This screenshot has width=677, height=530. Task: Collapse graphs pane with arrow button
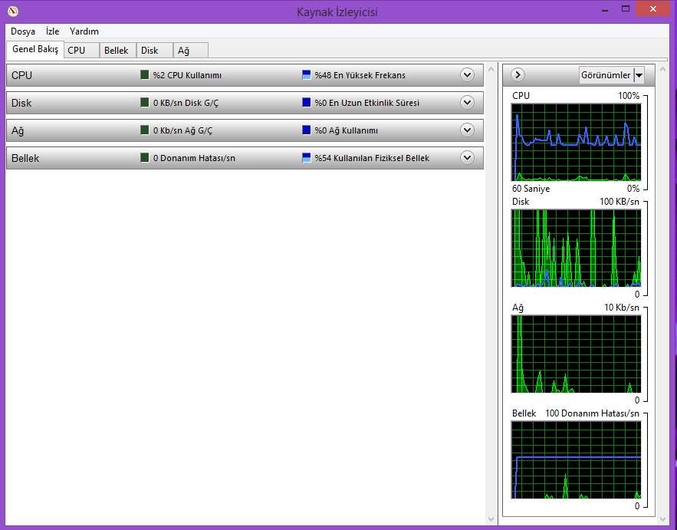[x=518, y=74]
